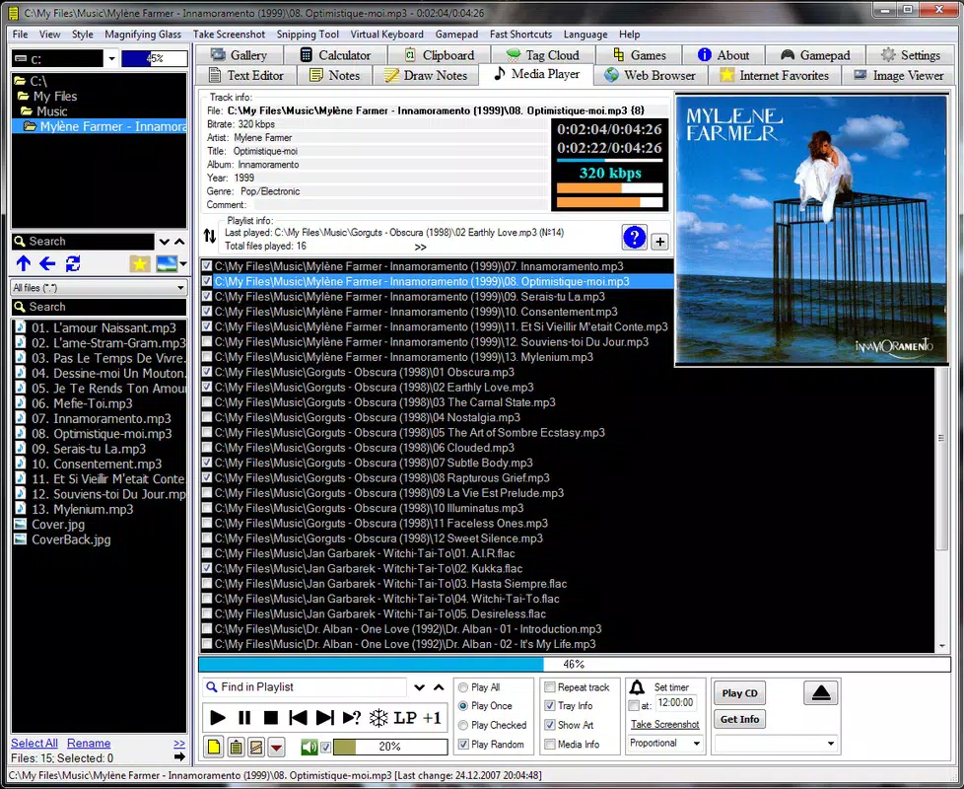Adjust the 20% volume bar

(x=389, y=748)
